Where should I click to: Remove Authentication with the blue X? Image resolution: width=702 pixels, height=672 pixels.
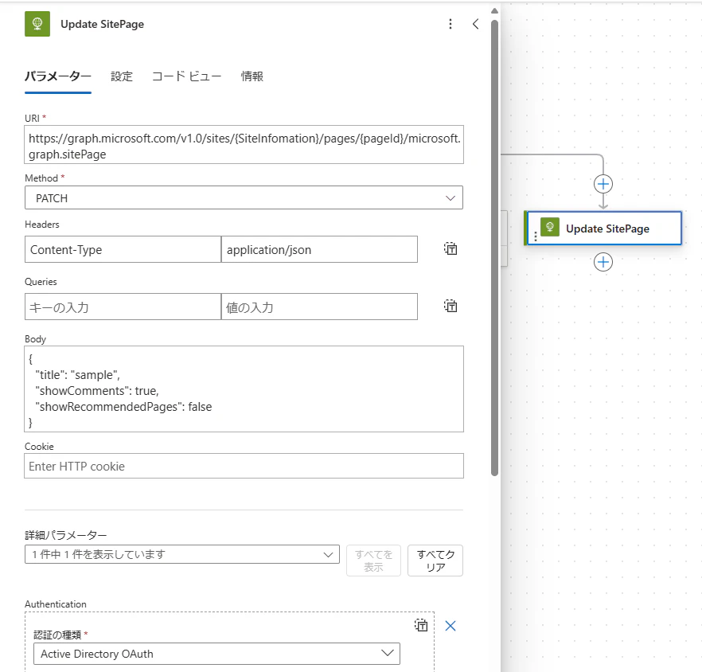(x=450, y=625)
